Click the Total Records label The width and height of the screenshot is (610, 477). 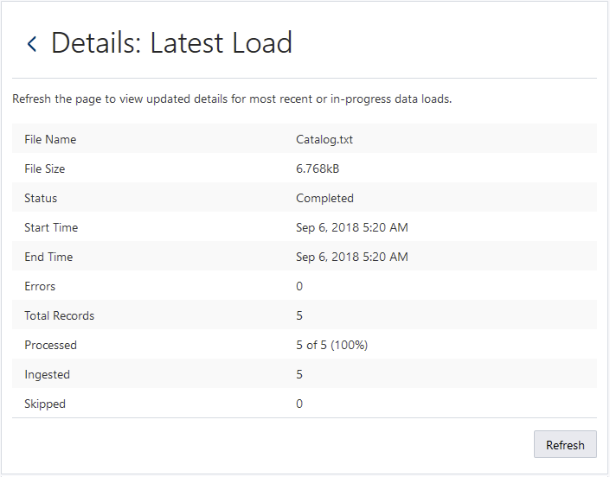59,315
